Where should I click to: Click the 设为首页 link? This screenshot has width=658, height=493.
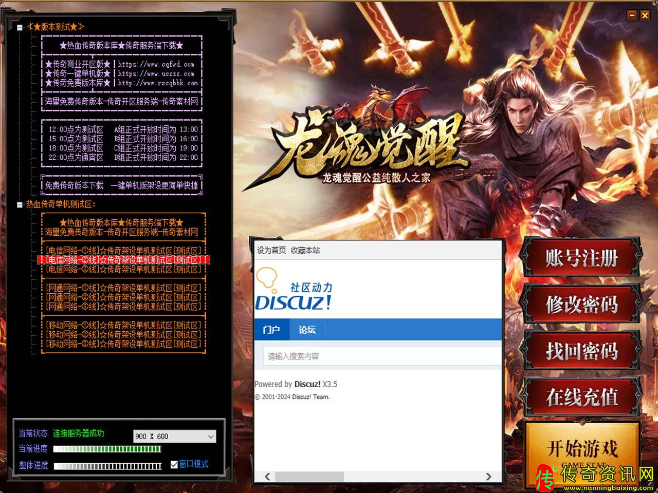[271, 250]
